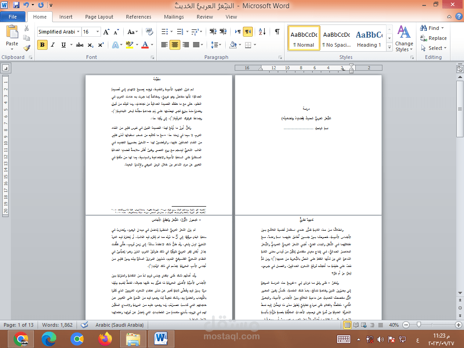464x348 pixels.
Task: Toggle Bold formatting
Action: tap(42, 45)
